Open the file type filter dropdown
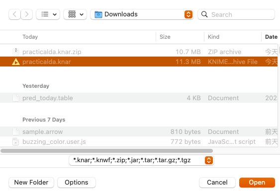The width and height of the screenshot is (280, 192). pos(141,160)
